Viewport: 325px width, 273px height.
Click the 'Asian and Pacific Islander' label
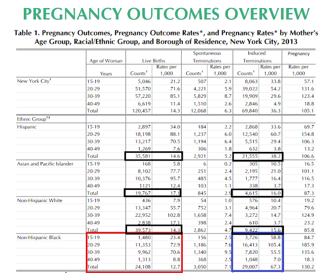tap(45, 164)
